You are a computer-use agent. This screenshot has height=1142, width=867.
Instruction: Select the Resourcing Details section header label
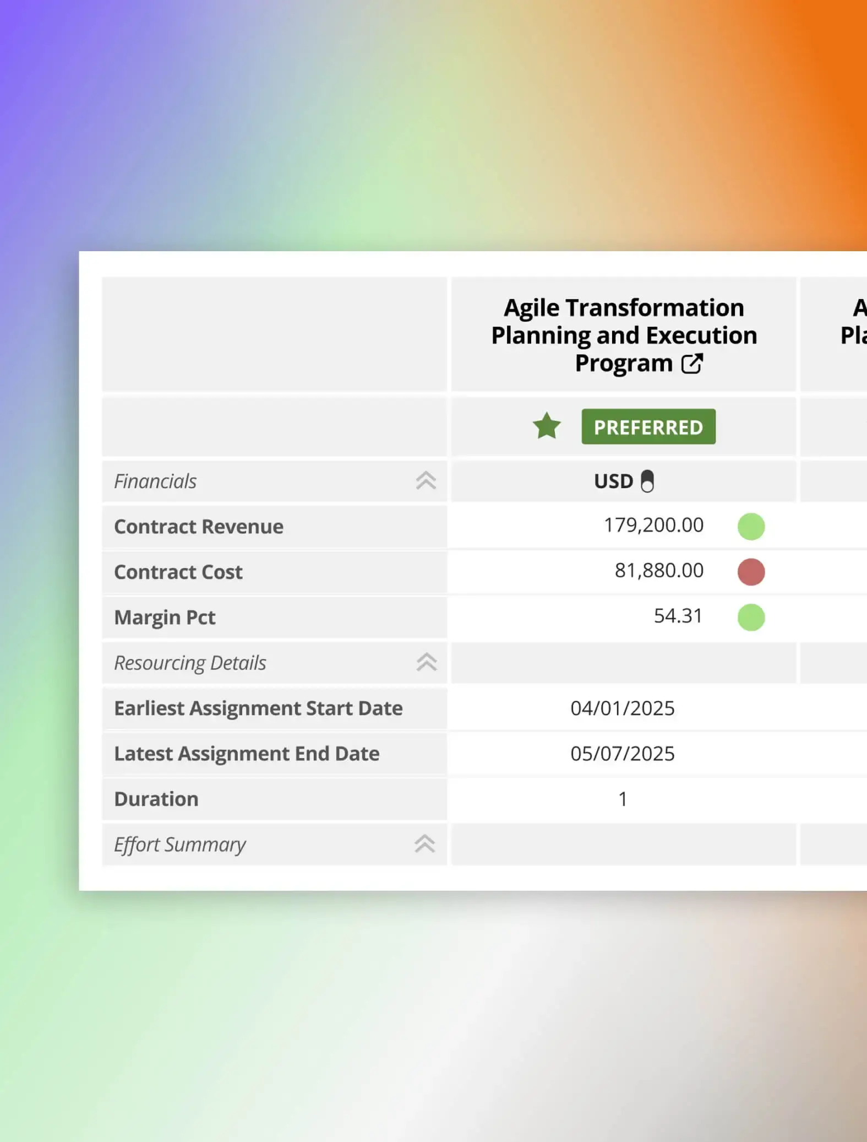190,663
